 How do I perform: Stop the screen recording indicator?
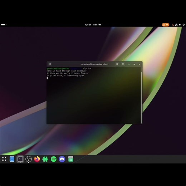click(166, 25)
